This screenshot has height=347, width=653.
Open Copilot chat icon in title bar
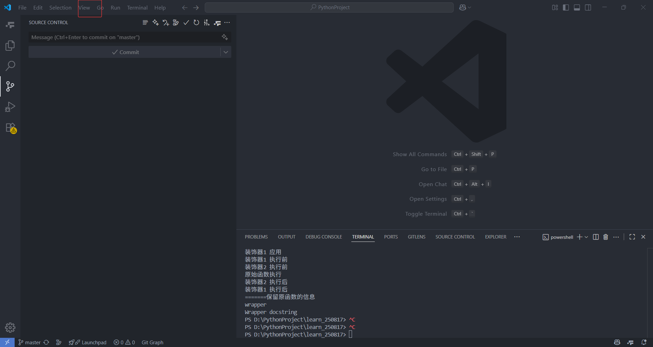463,7
